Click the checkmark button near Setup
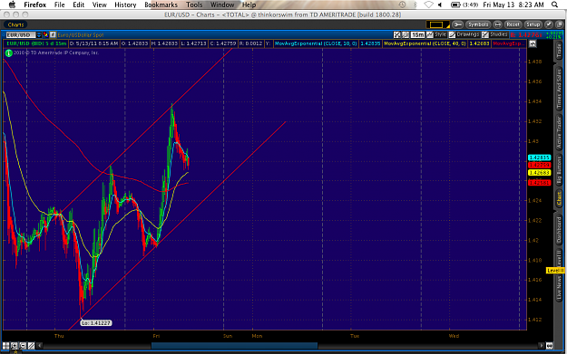567x354 pixels. tap(549, 24)
